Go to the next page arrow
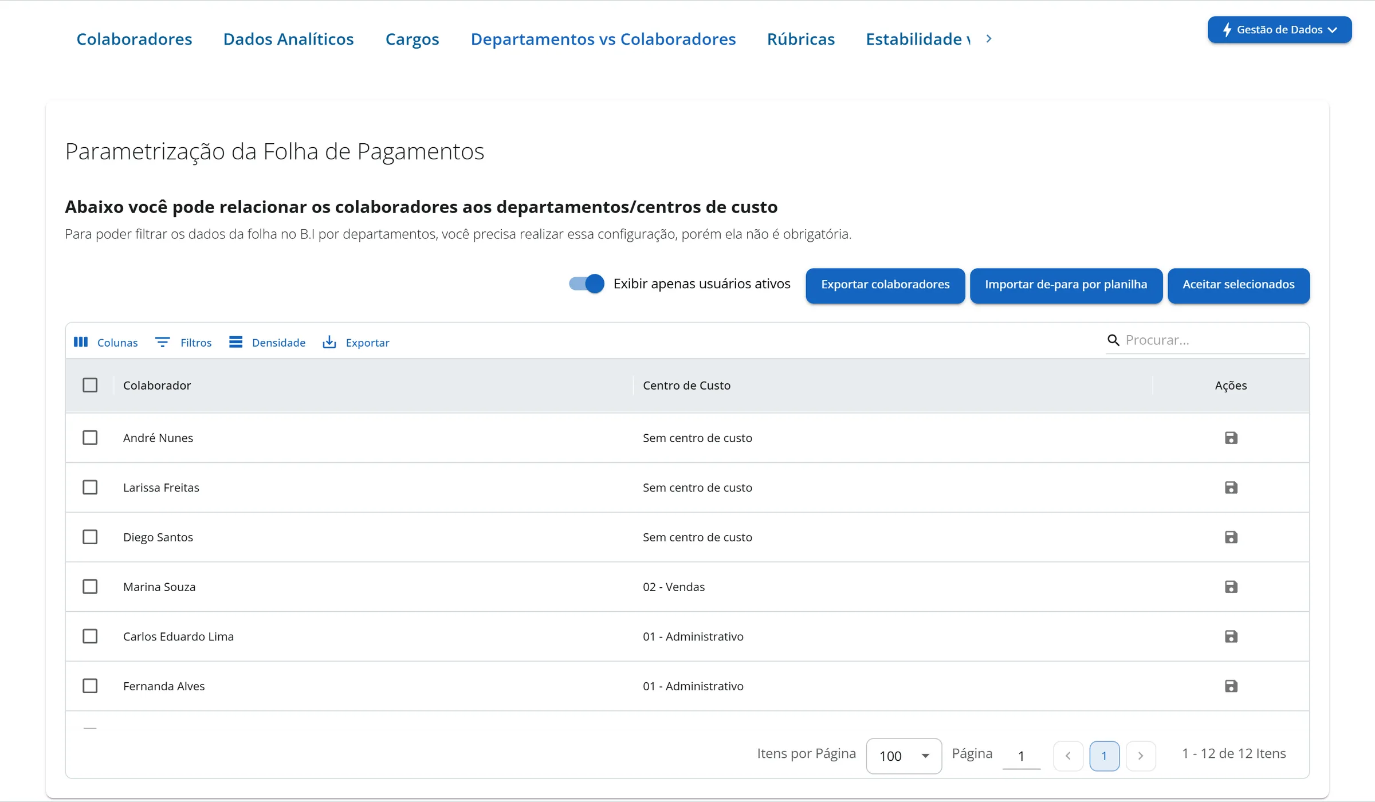The height and width of the screenshot is (802, 1375). 1141,756
